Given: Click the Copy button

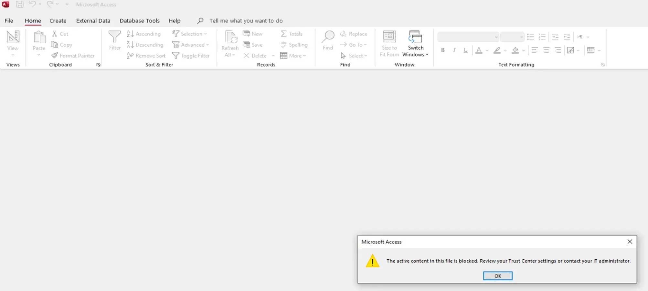Looking at the screenshot, I should 62,45.
